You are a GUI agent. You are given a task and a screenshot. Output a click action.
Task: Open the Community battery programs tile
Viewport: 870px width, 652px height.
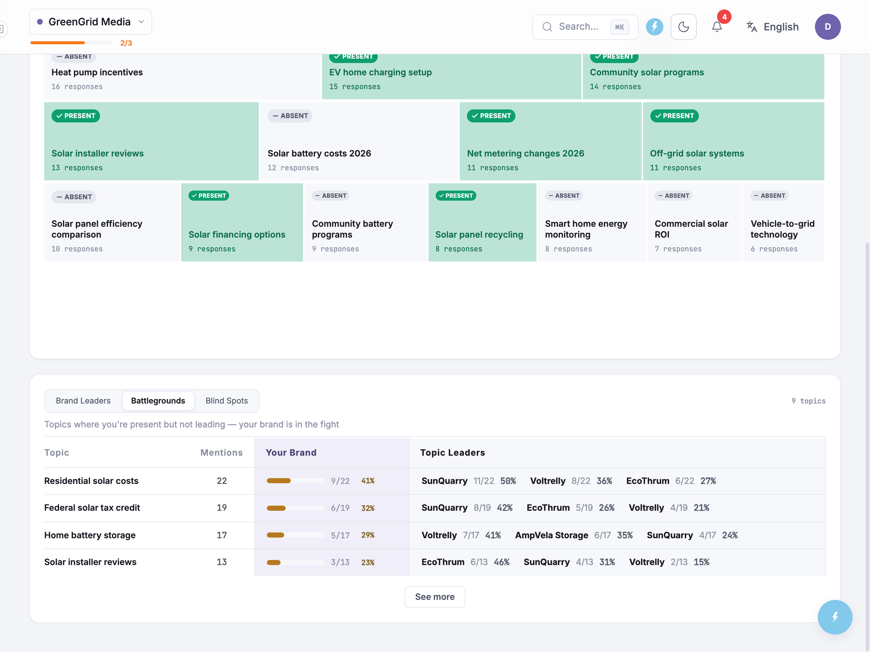(365, 222)
